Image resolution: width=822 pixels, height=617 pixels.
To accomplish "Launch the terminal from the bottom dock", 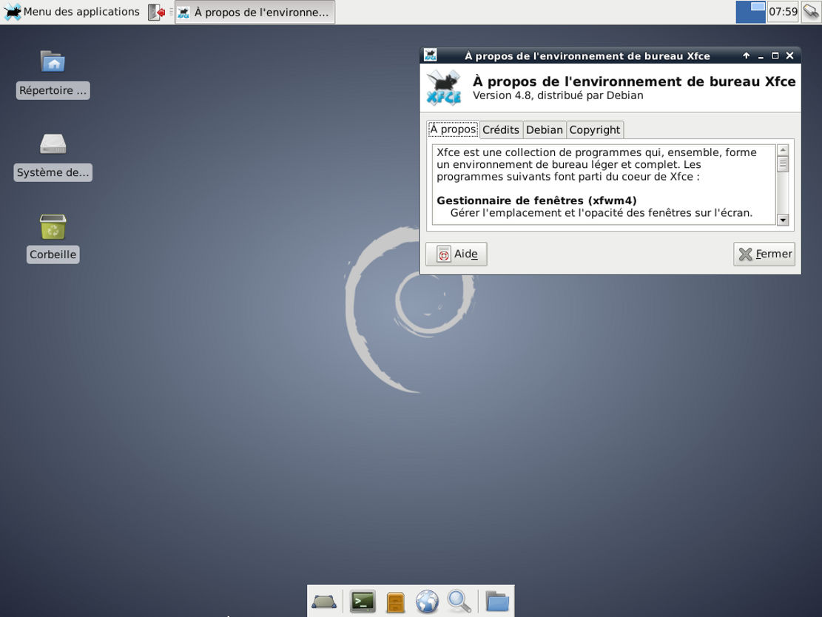I will 363,601.
